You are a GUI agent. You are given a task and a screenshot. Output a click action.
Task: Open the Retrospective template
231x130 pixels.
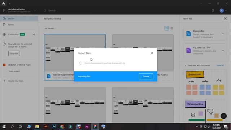[x=205, y=111]
